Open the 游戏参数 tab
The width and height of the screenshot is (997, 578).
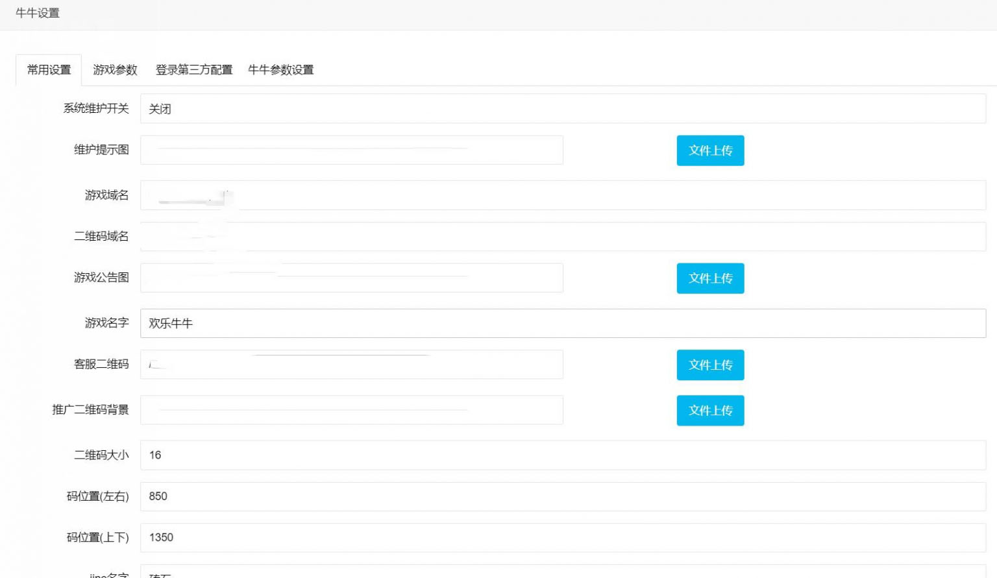point(115,70)
